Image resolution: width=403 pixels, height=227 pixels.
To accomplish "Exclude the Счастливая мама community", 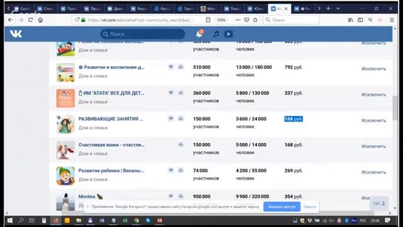I will [x=373, y=146].
